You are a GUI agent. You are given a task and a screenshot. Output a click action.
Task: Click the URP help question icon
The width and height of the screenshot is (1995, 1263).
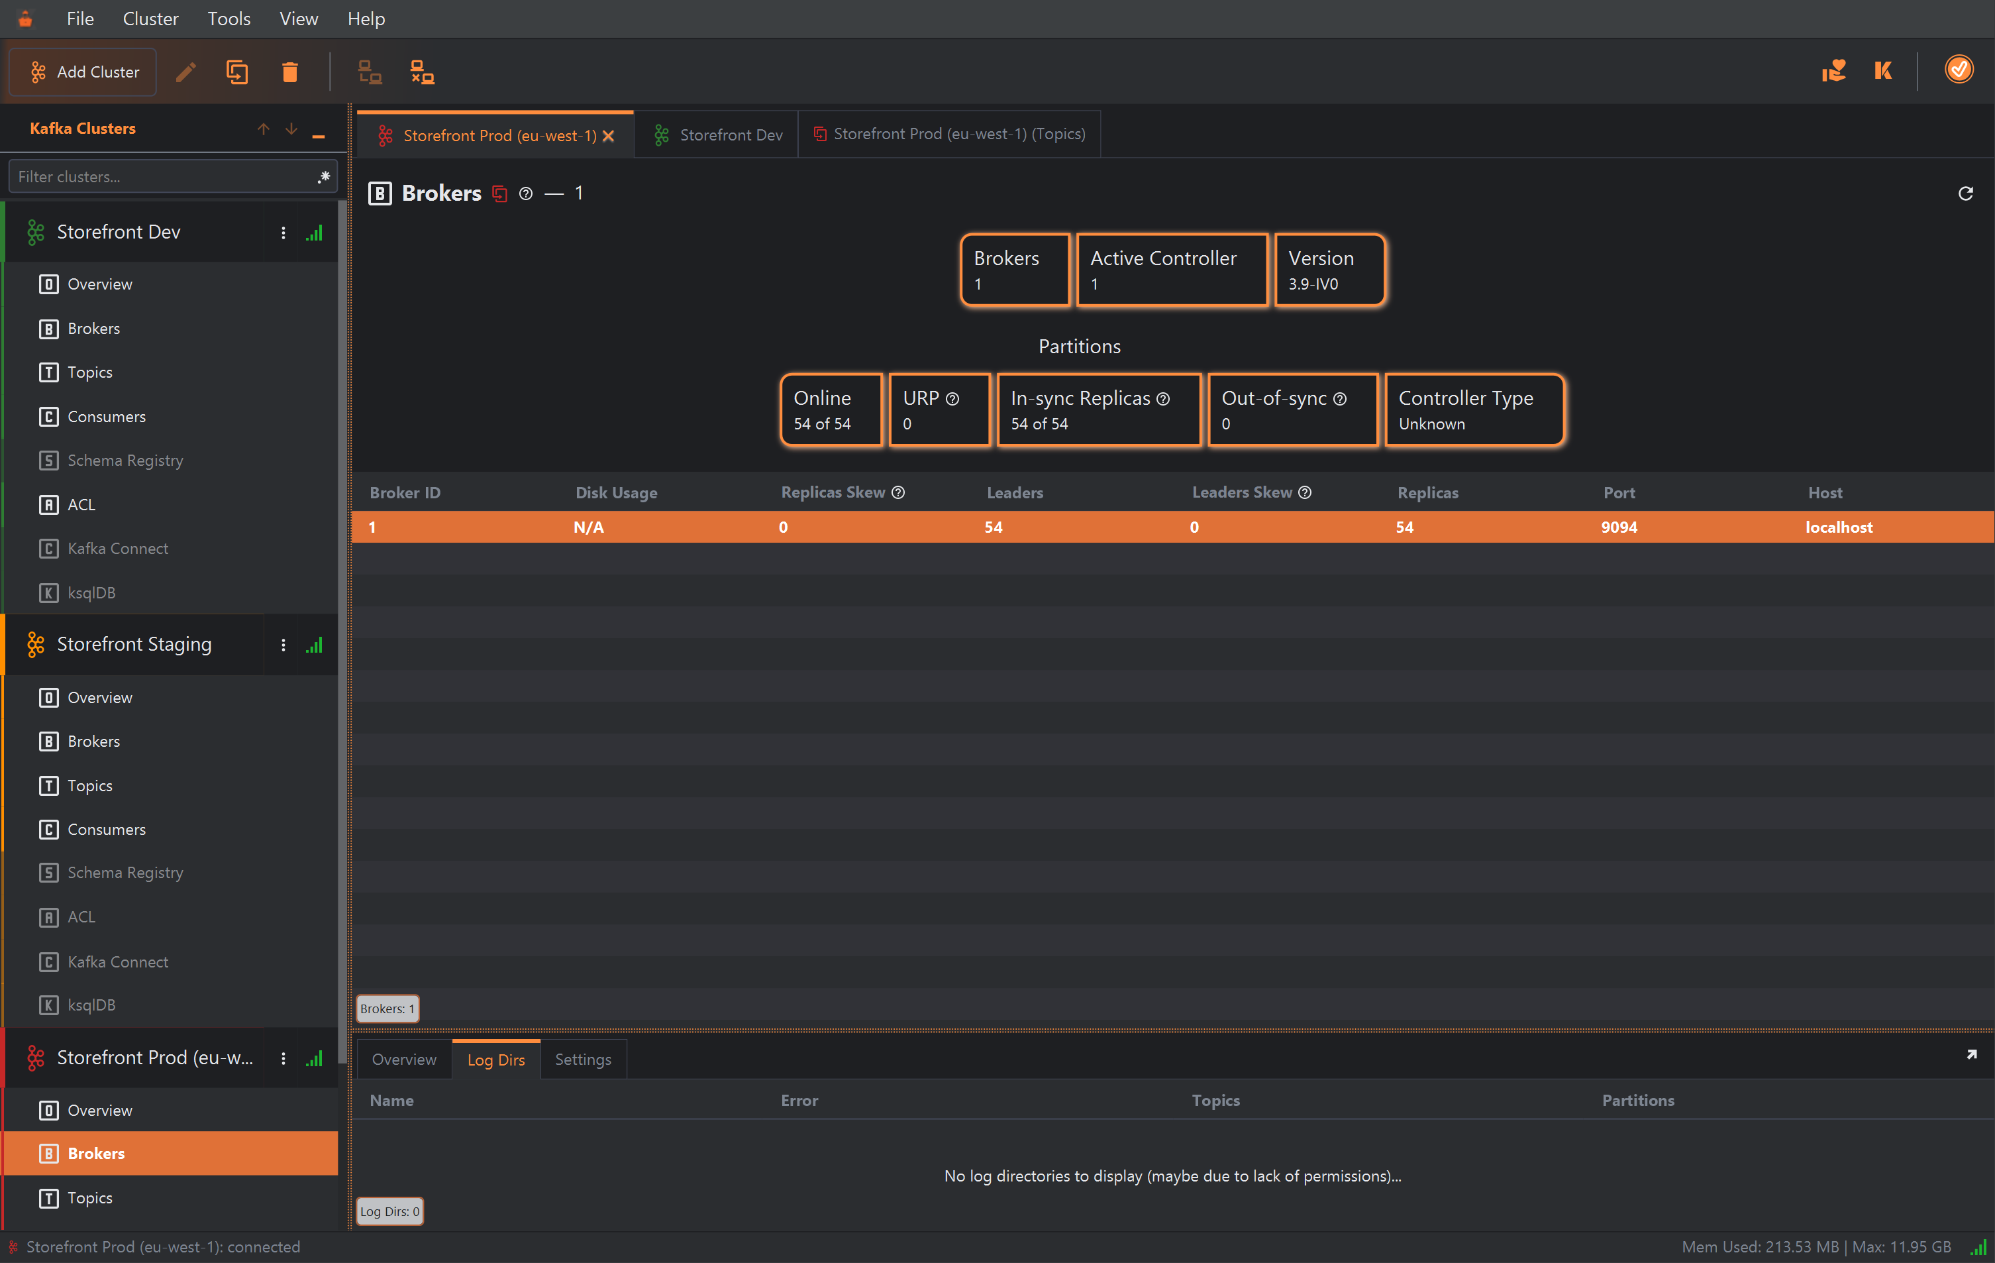click(952, 399)
